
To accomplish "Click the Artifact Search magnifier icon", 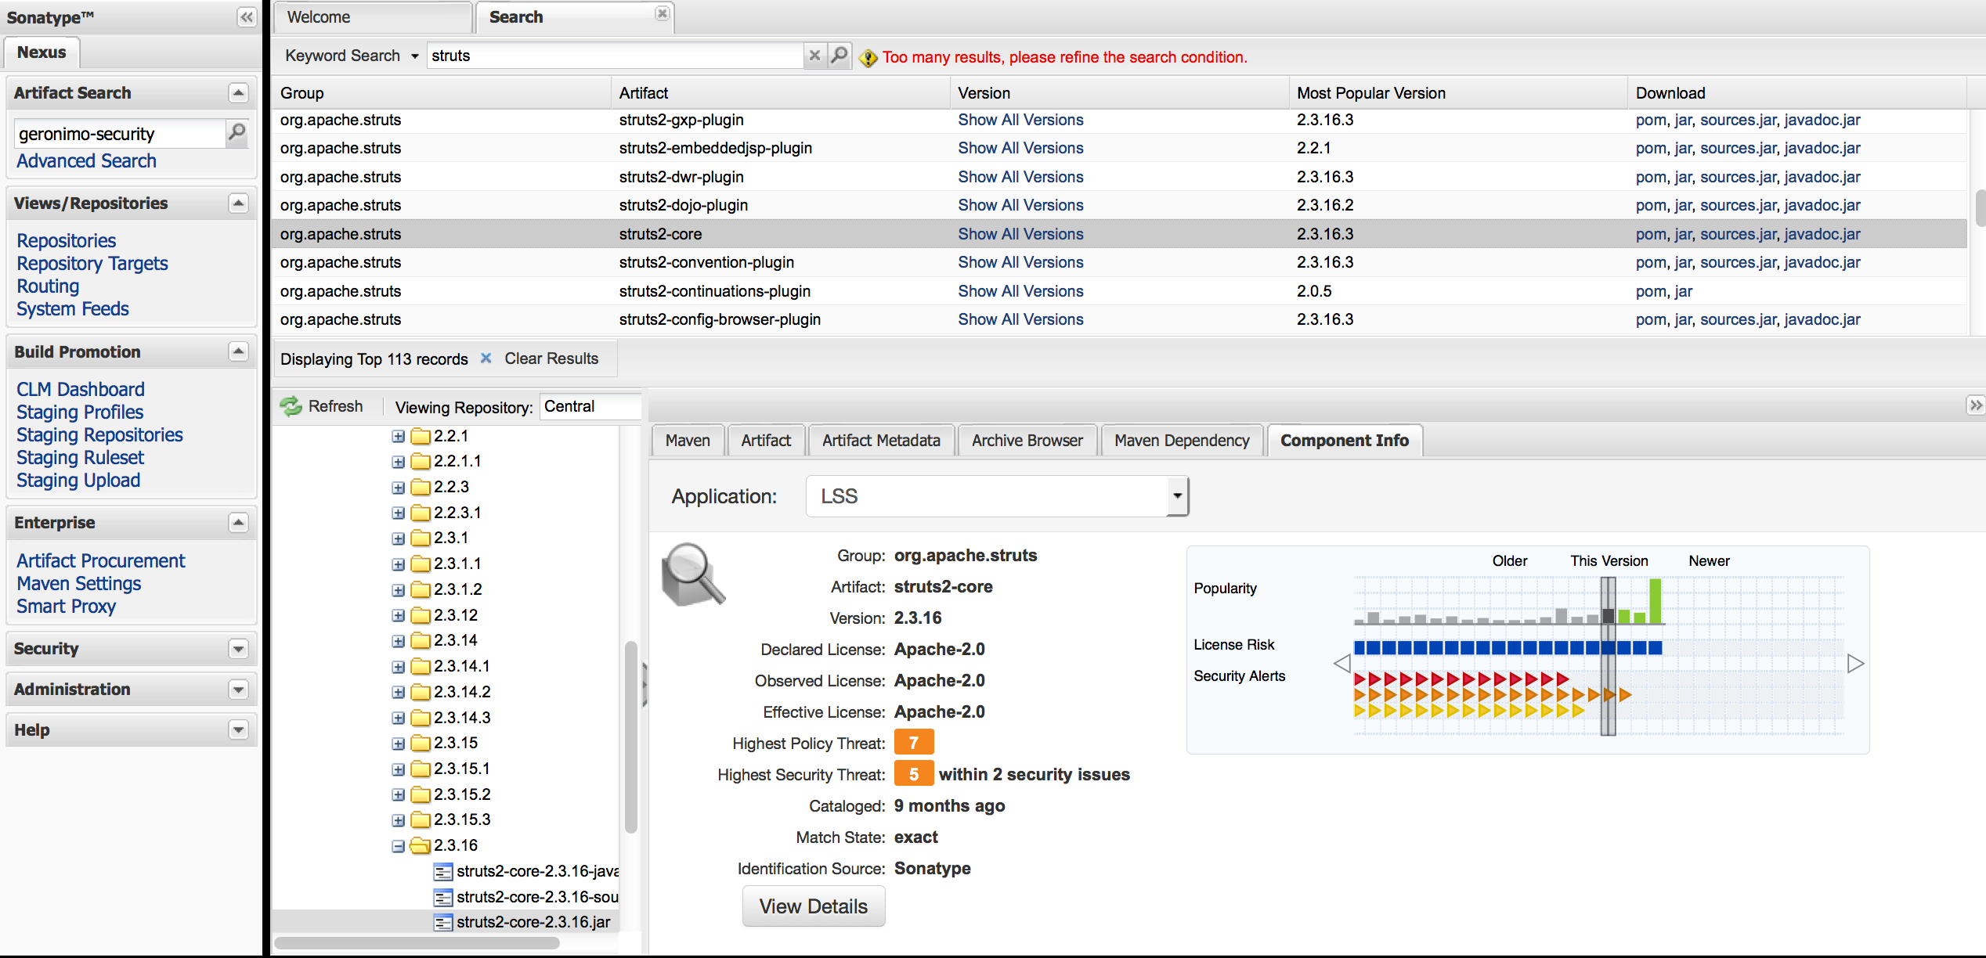I will pyautogui.click(x=237, y=133).
